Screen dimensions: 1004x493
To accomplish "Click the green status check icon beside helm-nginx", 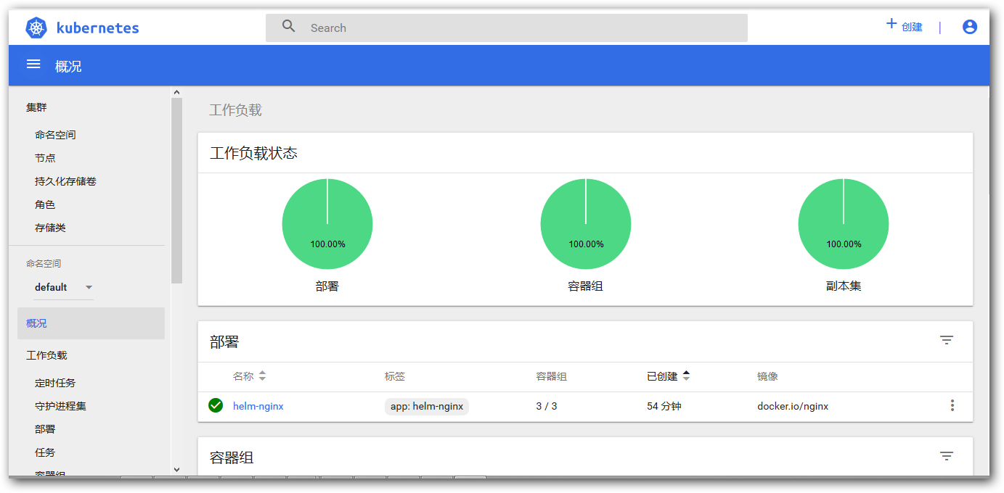I will point(215,405).
